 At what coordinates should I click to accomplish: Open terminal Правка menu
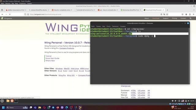pos(99,26)
